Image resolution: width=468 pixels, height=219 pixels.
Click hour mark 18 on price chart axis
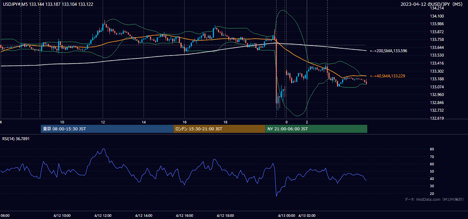226,122
